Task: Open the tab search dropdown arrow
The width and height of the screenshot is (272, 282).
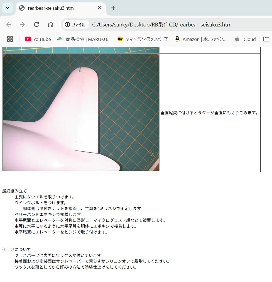Action: [x=8, y=8]
